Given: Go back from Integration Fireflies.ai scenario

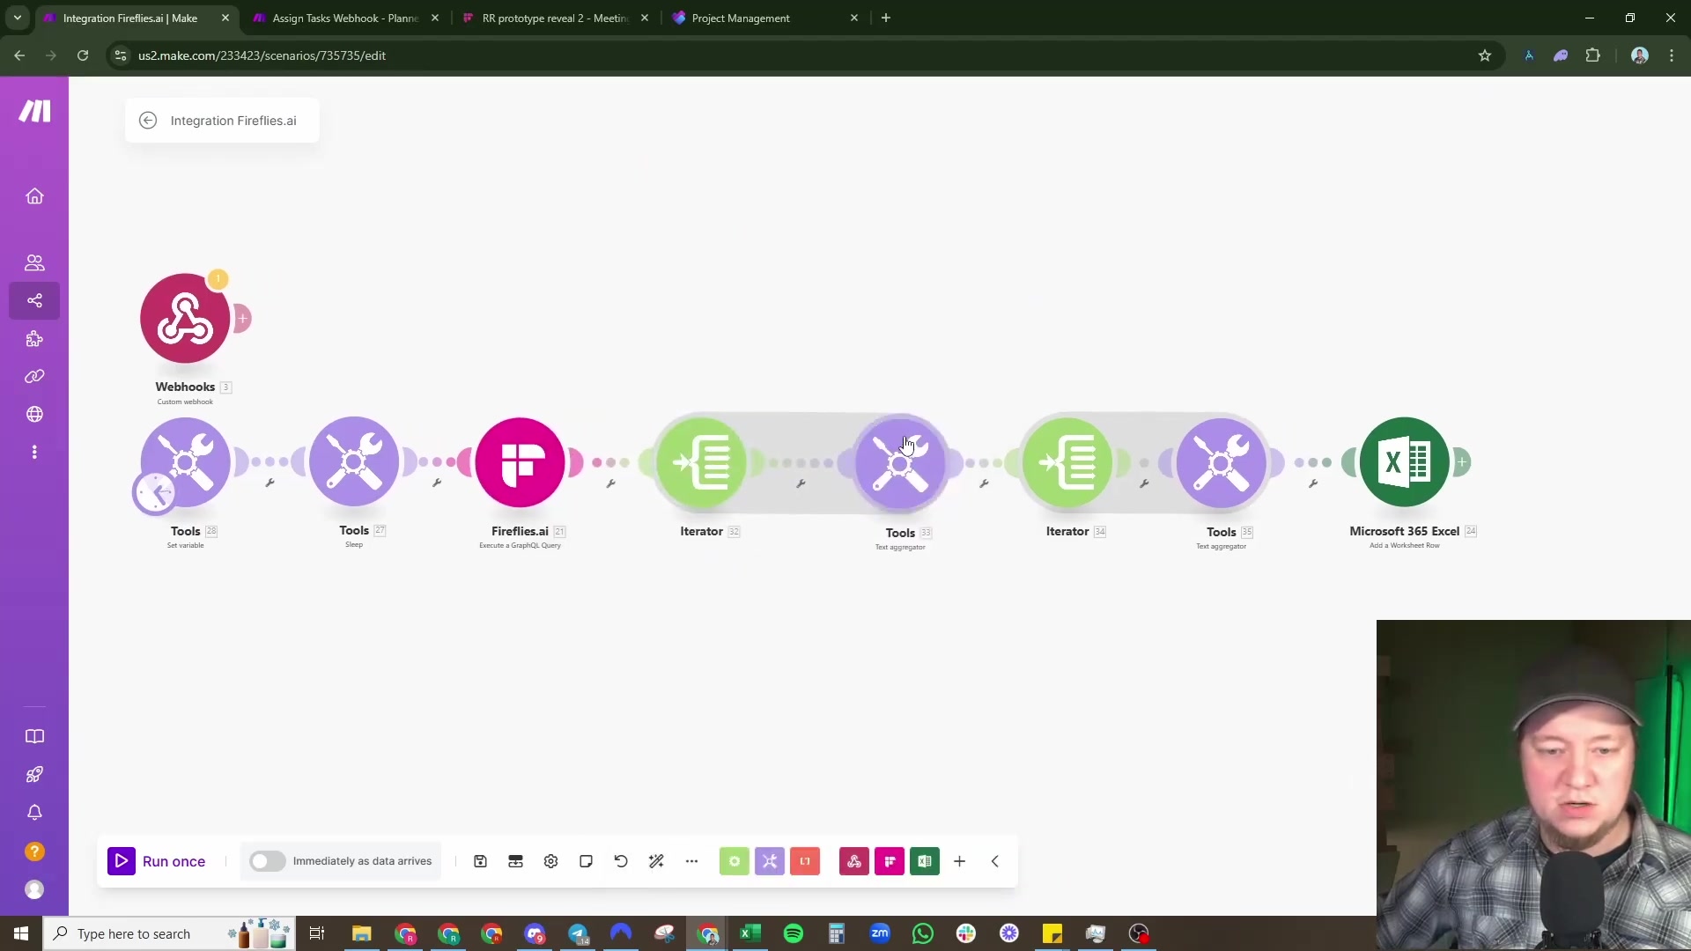Looking at the screenshot, I should point(148,121).
